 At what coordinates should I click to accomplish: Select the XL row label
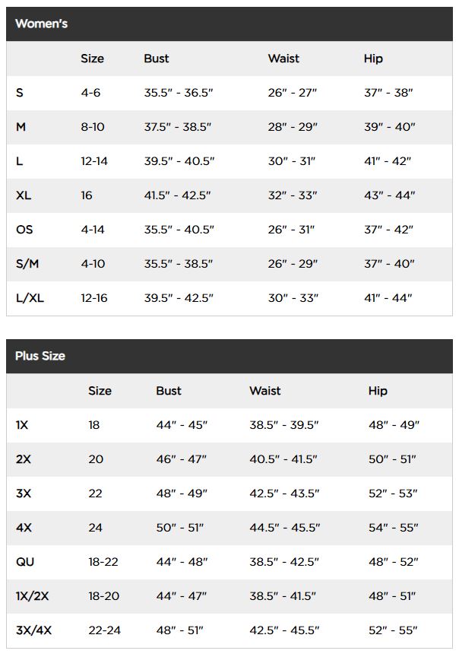point(24,195)
